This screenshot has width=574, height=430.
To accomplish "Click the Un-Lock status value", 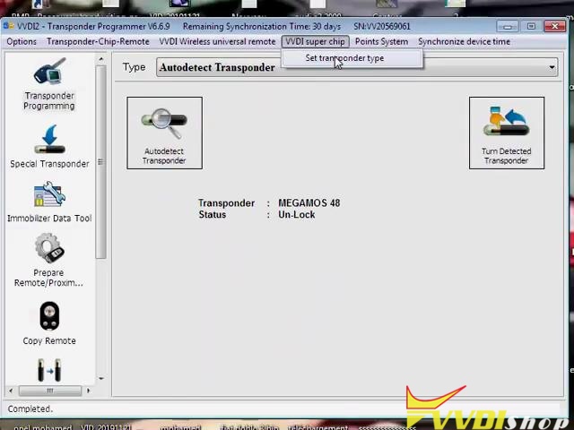I will [x=297, y=215].
